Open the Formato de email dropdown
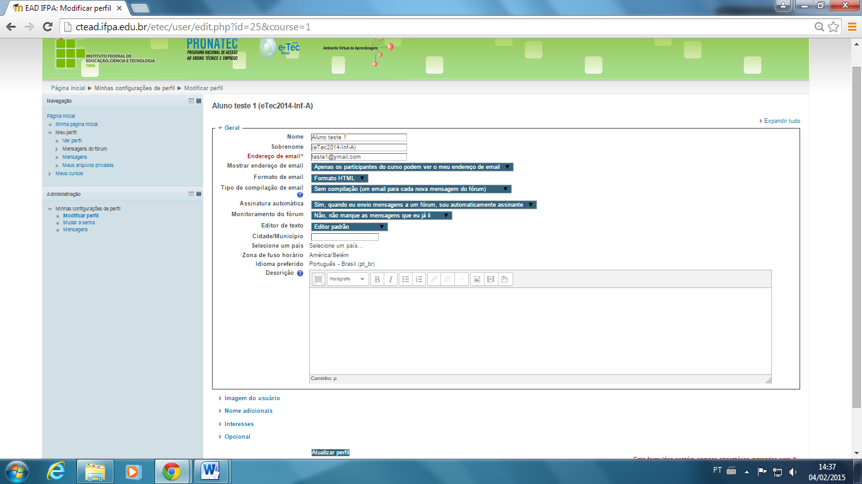 [x=339, y=178]
